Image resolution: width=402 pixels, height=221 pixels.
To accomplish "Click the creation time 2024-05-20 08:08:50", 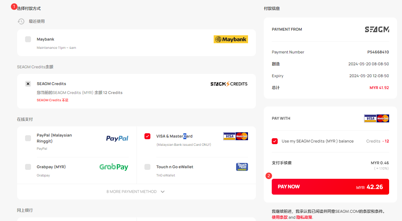I will coord(369,64).
